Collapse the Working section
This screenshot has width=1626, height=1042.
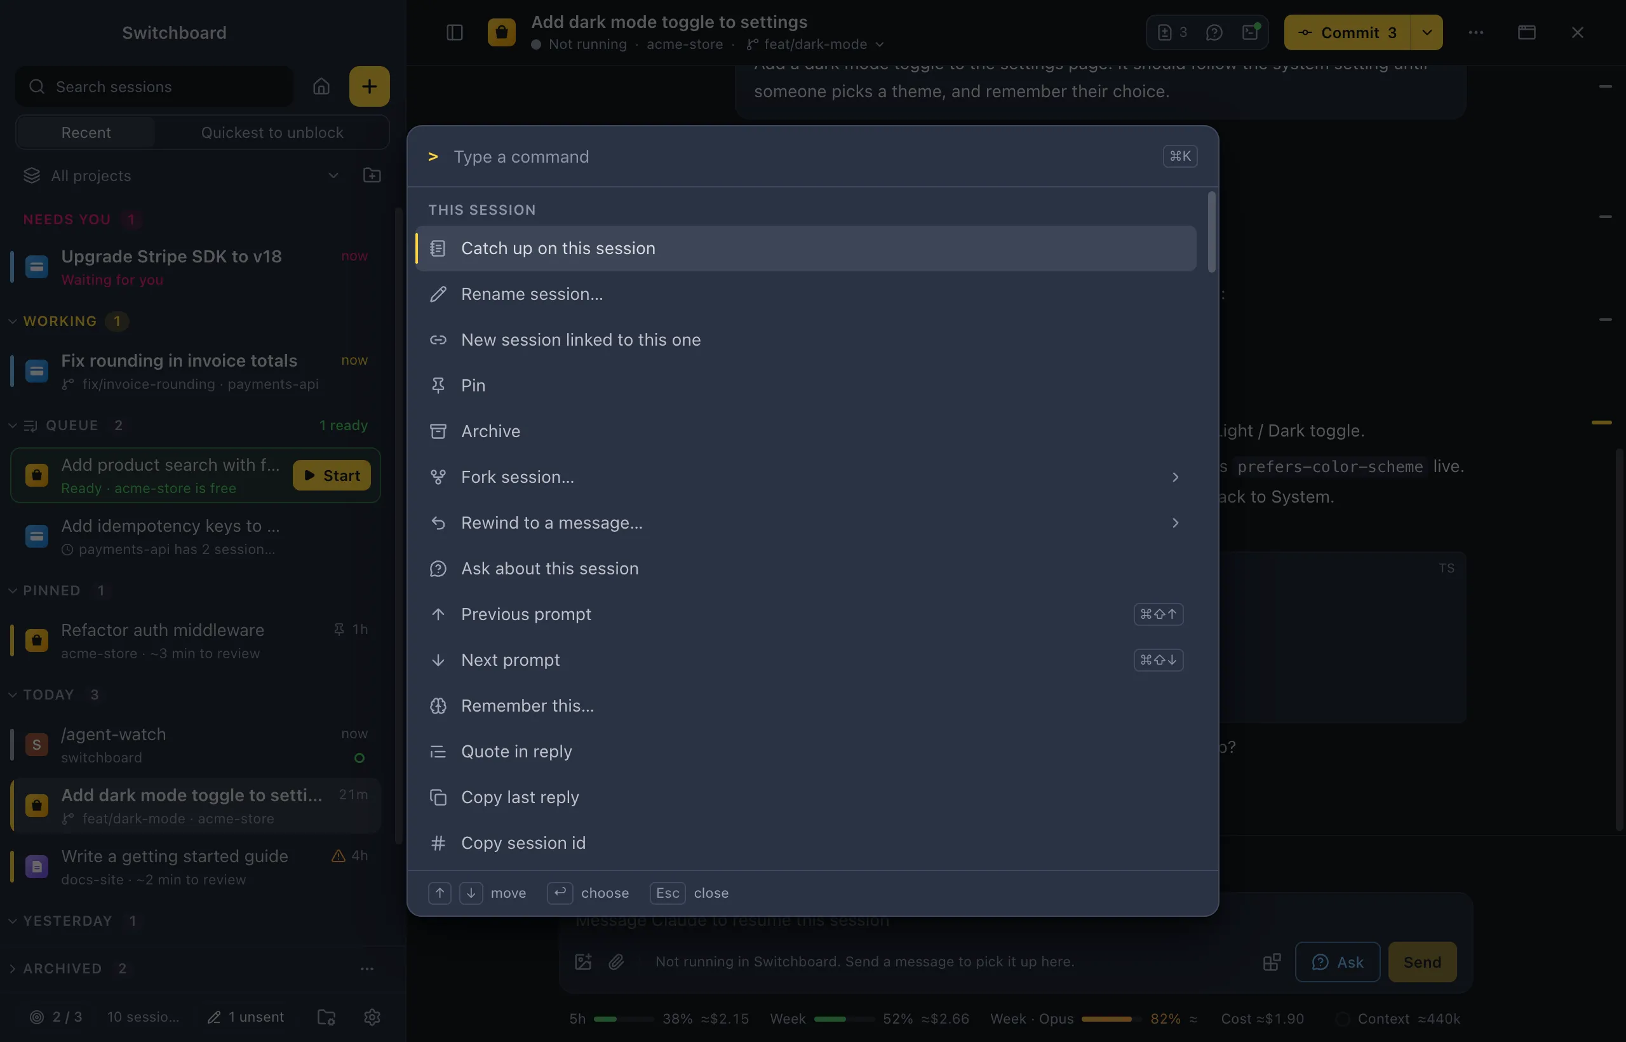pyautogui.click(x=12, y=321)
